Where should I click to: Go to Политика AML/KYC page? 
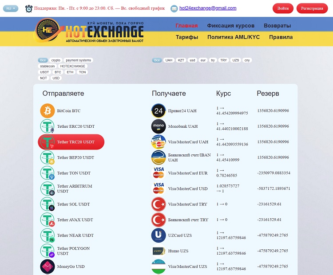click(233, 37)
